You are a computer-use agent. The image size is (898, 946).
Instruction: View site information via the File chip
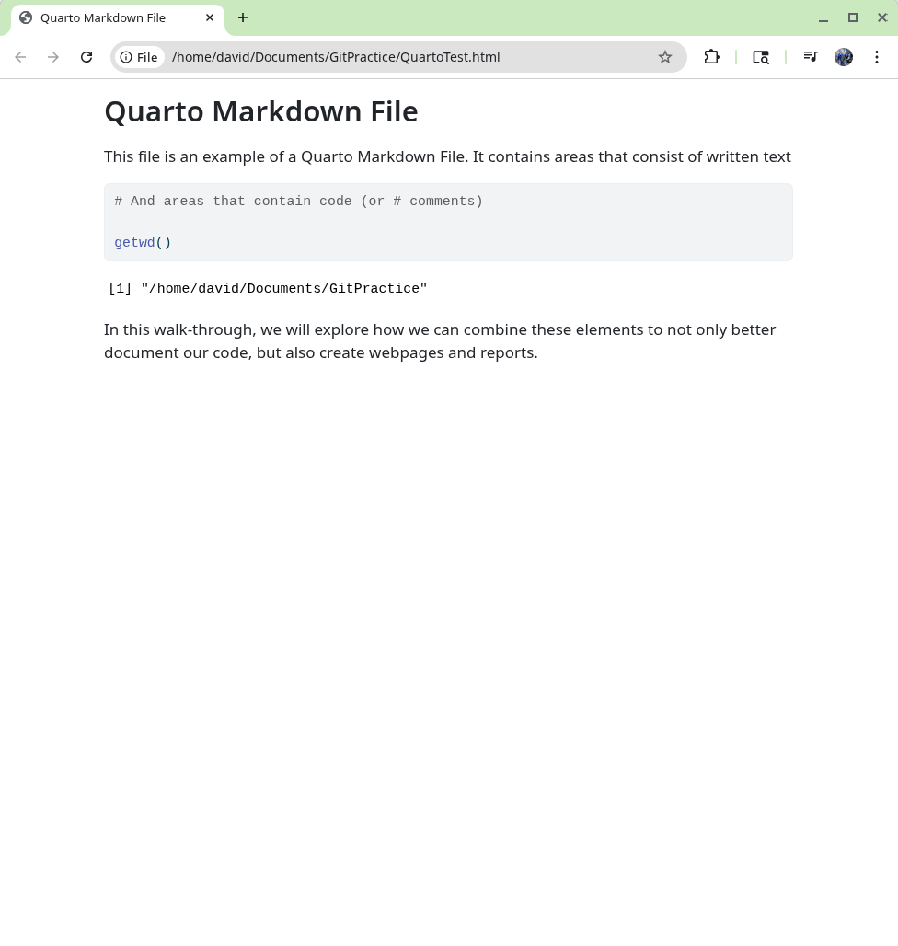[x=140, y=57]
